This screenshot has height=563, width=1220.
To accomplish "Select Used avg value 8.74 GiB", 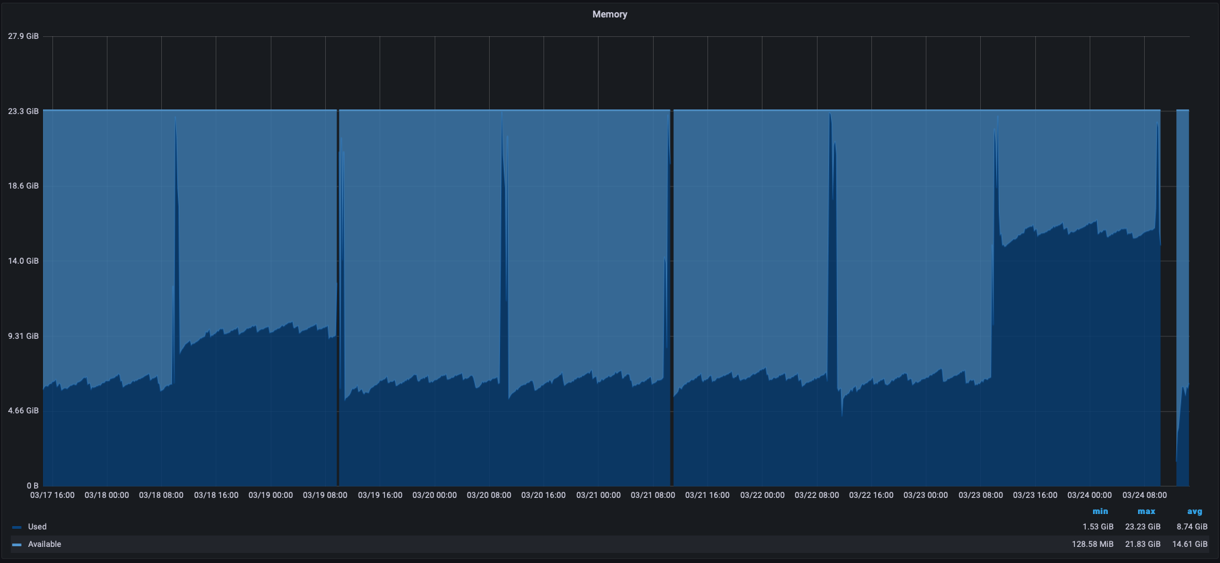I will [x=1192, y=527].
